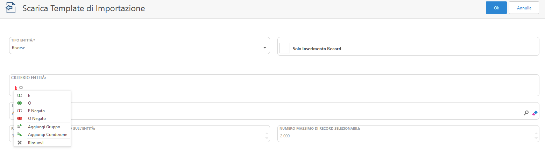Click the gray X Rimuovi icon

click(x=20, y=143)
